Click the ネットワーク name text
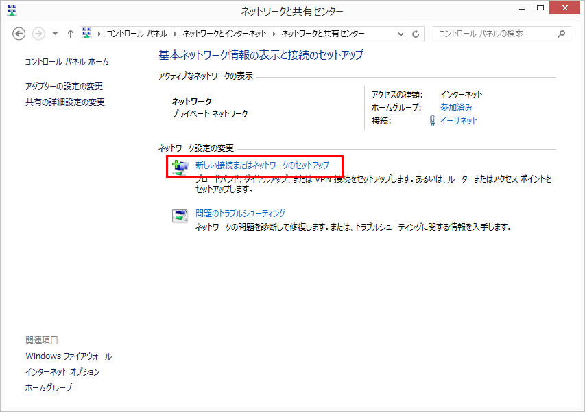 pos(192,101)
